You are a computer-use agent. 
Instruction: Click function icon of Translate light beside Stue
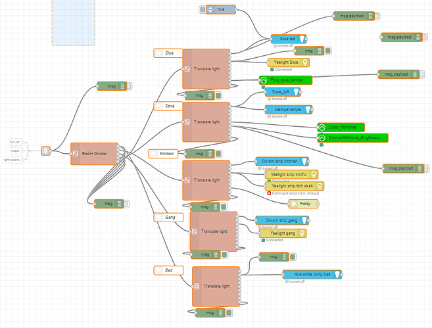coord(187,69)
